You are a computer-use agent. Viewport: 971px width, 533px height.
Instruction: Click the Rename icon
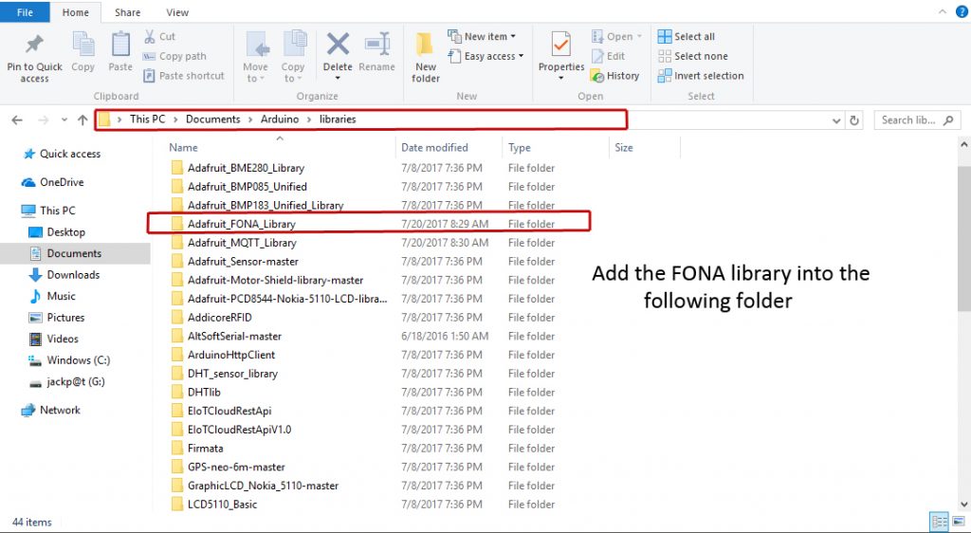click(376, 46)
